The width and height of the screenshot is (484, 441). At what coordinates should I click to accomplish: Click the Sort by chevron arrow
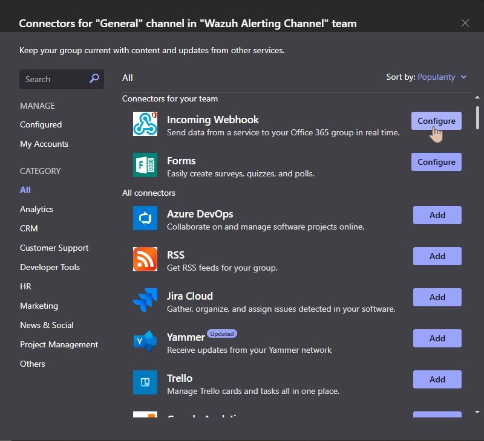[463, 77]
